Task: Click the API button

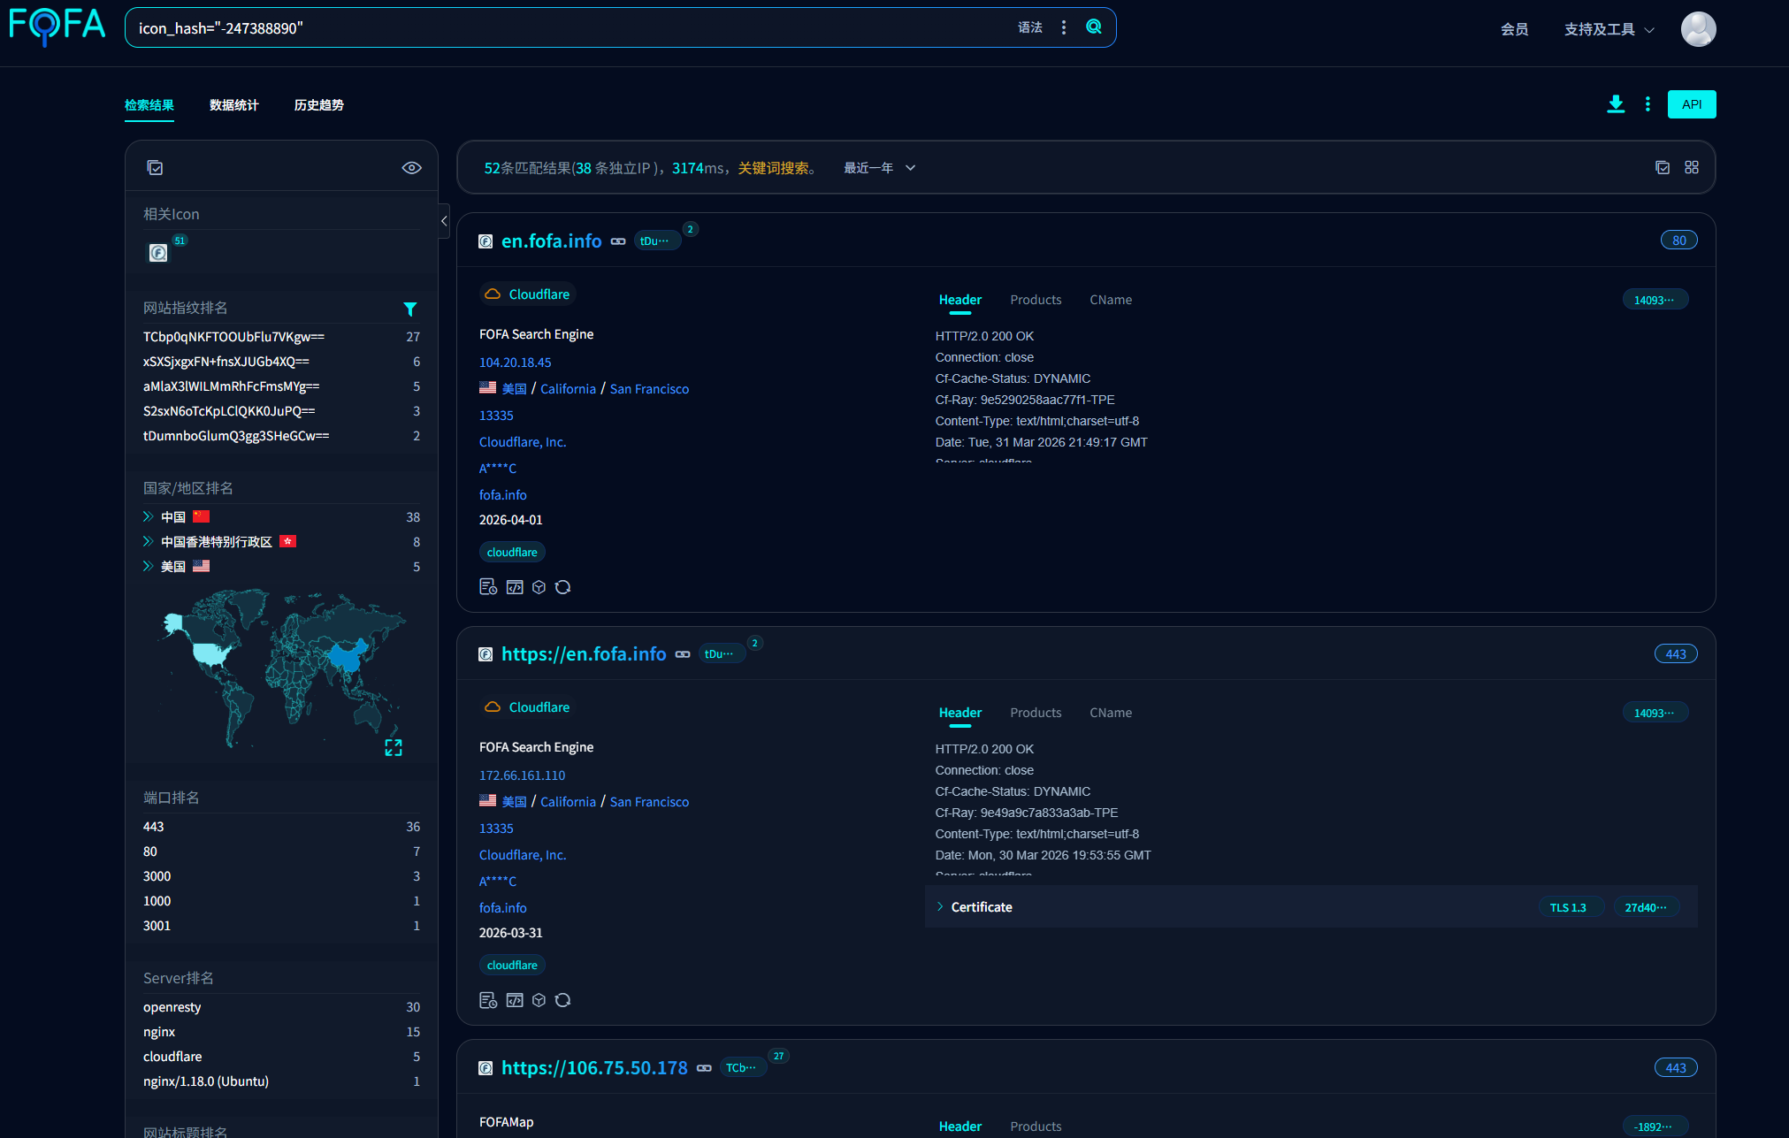Action: point(1692,104)
